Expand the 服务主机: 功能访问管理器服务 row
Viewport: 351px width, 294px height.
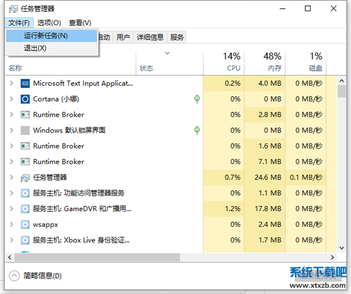[x=11, y=193]
